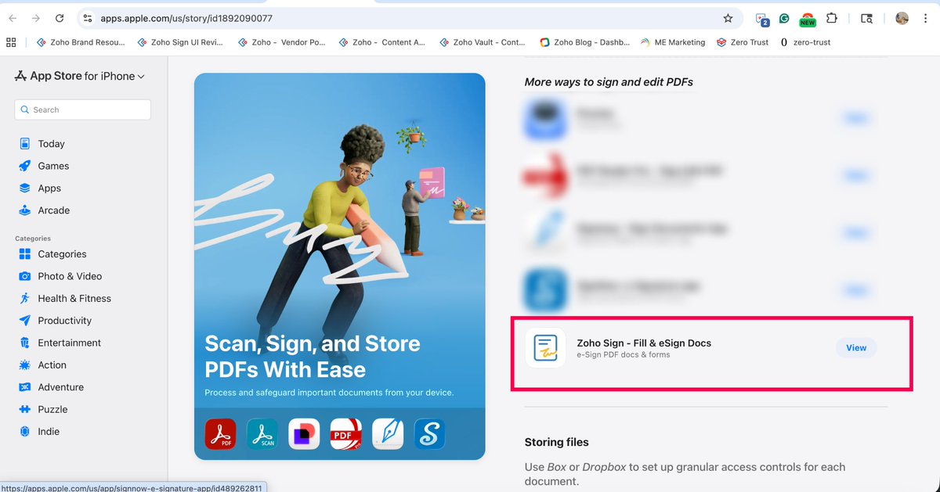Open the Extensions puzzle-piece menu

click(x=832, y=18)
